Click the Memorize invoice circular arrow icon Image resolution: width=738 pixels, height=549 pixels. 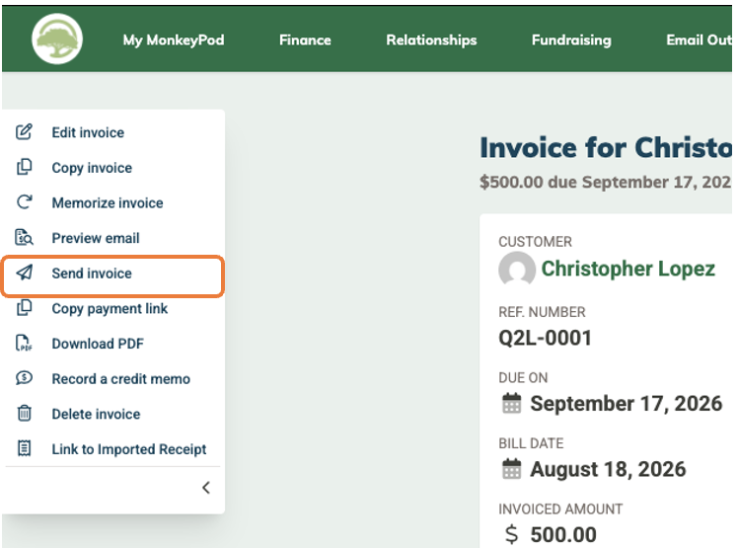(24, 202)
